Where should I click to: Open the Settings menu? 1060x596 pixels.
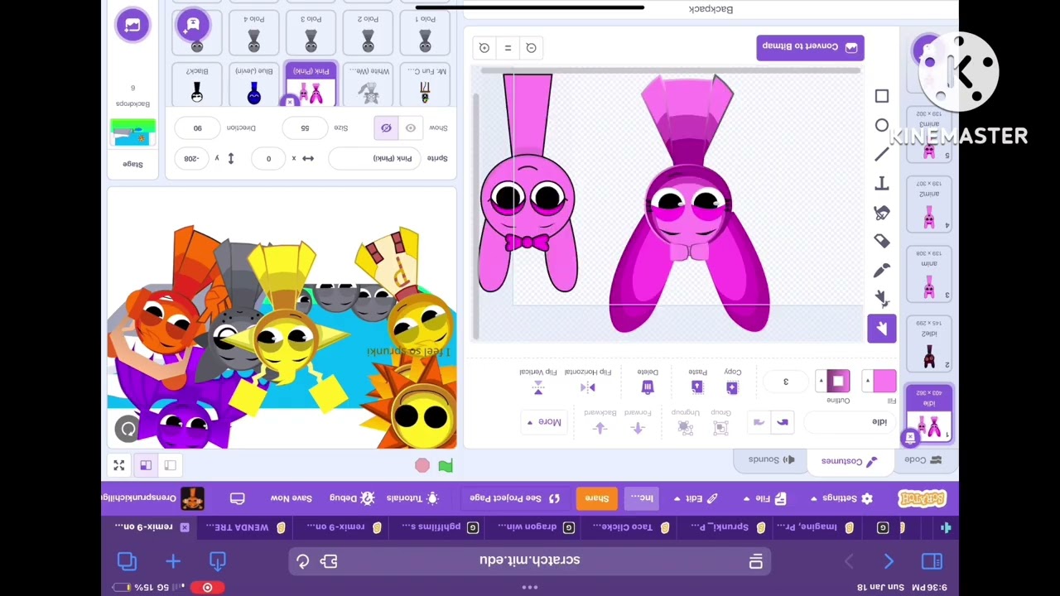coord(841,498)
